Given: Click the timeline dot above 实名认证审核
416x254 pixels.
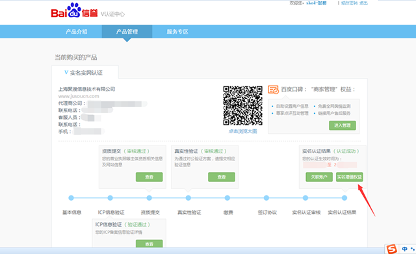Looking at the screenshot, I should (x=305, y=197).
